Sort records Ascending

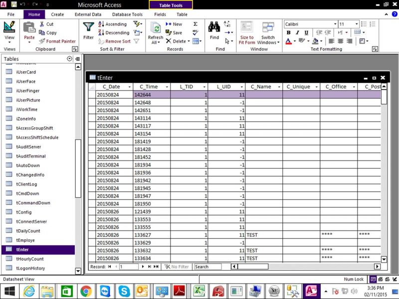(x=113, y=24)
